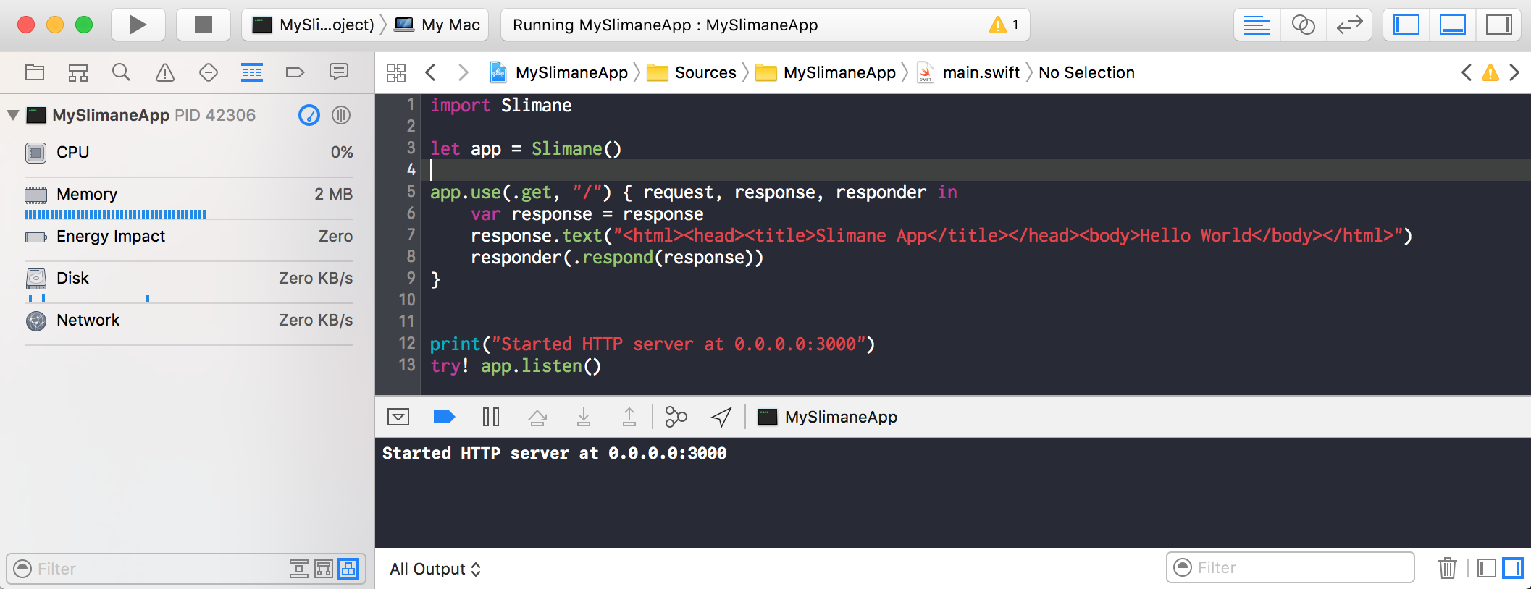Image resolution: width=1531 pixels, height=589 pixels.
Task: Choose the MySlimaneApp process in debug bar
Action: [x=827, y=417]
